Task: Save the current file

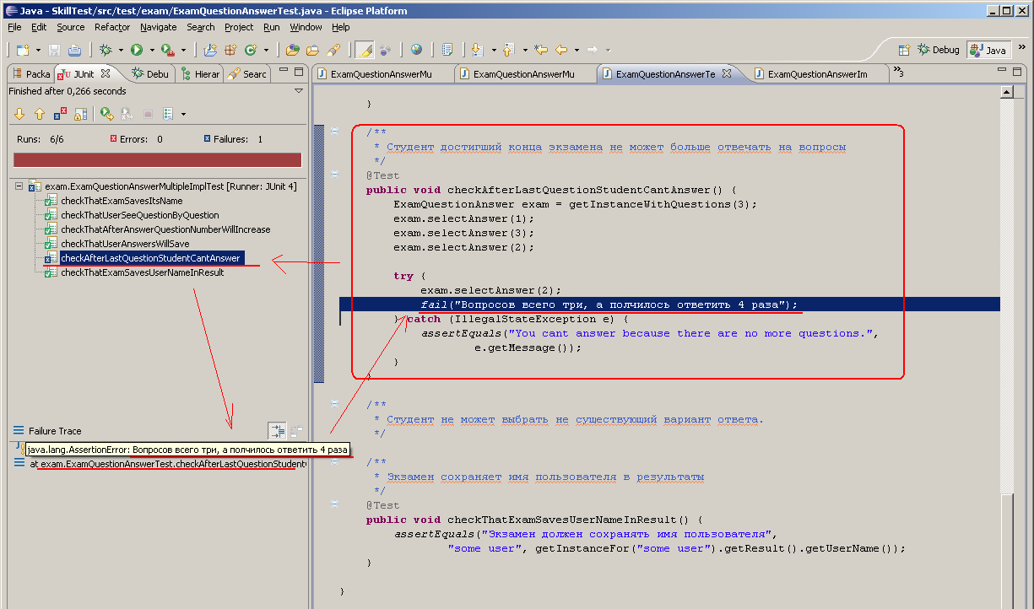Action: click(53, 50)
